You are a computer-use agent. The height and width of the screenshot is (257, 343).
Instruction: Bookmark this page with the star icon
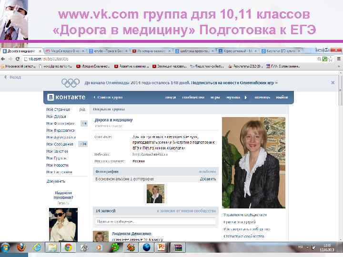(x=331, y=59)
